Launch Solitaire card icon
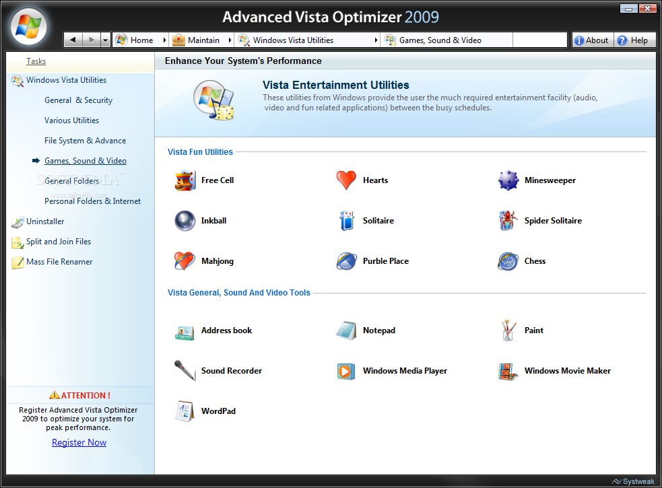The width and height of the screenshot is (662, 488). pos(347,221)
